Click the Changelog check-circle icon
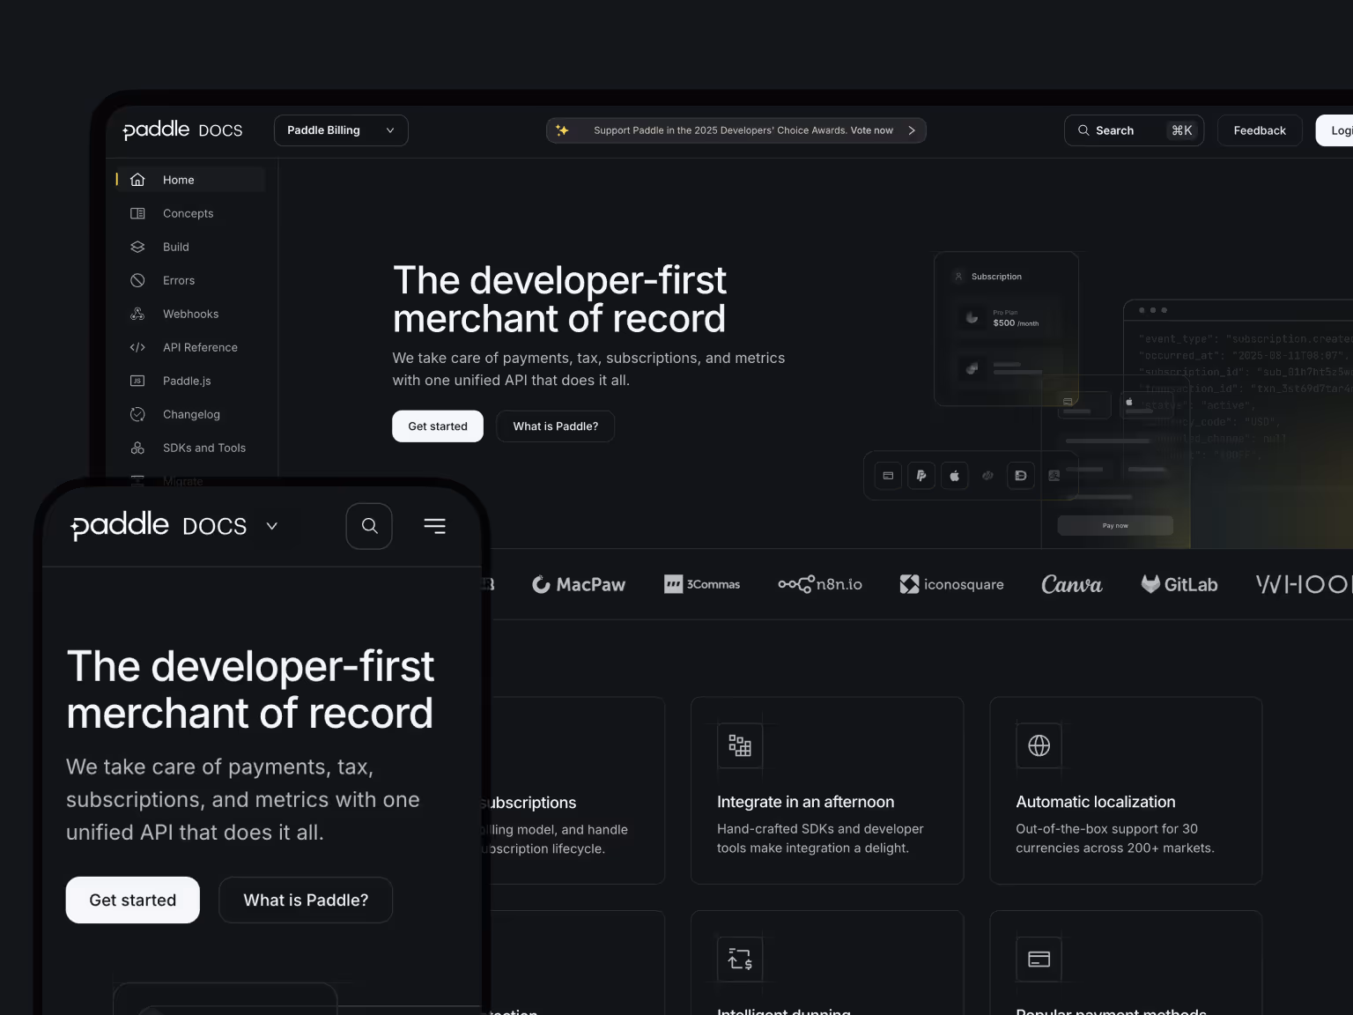Viewport: 1353px width, 1015px height. pyautogui.click(x=137, y=414)
